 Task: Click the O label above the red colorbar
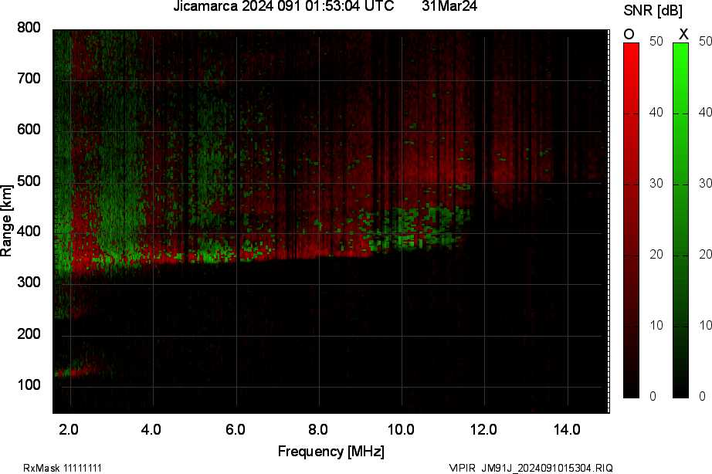(627, 35)
